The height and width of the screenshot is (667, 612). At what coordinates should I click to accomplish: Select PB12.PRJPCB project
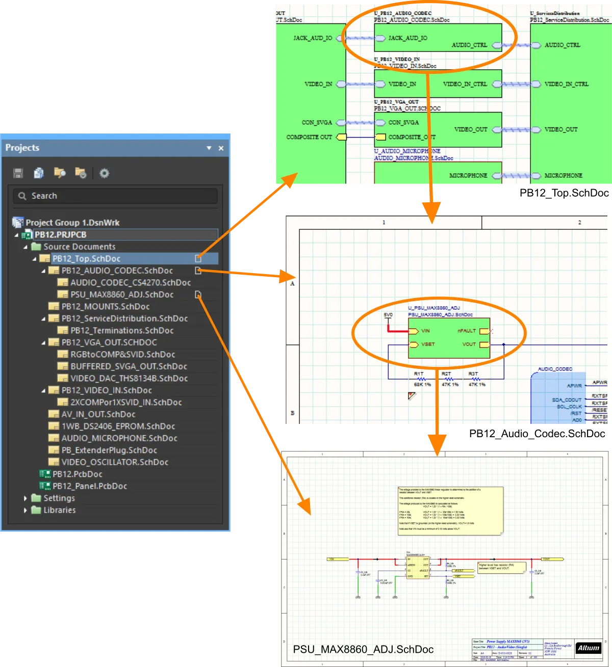(x=60, y=235)
